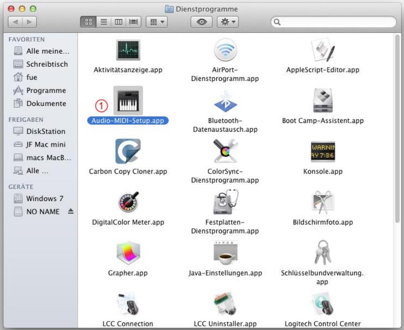Select the Logitech Control Center icon

pyautogui.click(x=323, y=304)
